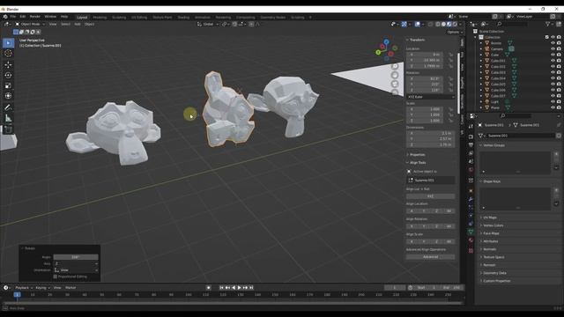This screenshot has width=564, height=317.
Task: Select the Scale tool
Action: 8,85
